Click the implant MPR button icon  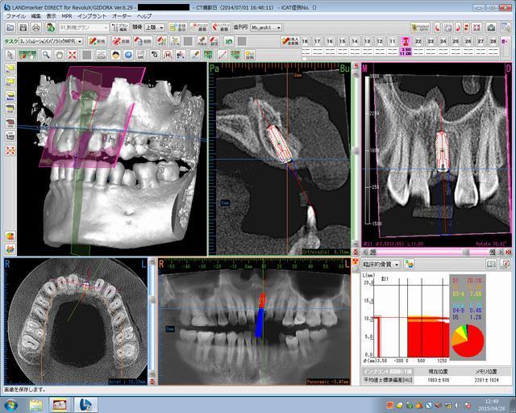420,27
